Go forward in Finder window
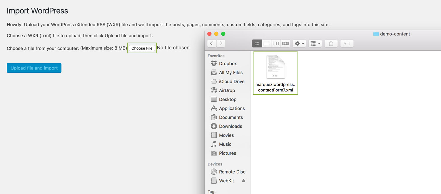This screenshot has height=194, width=441. [220, 43]
